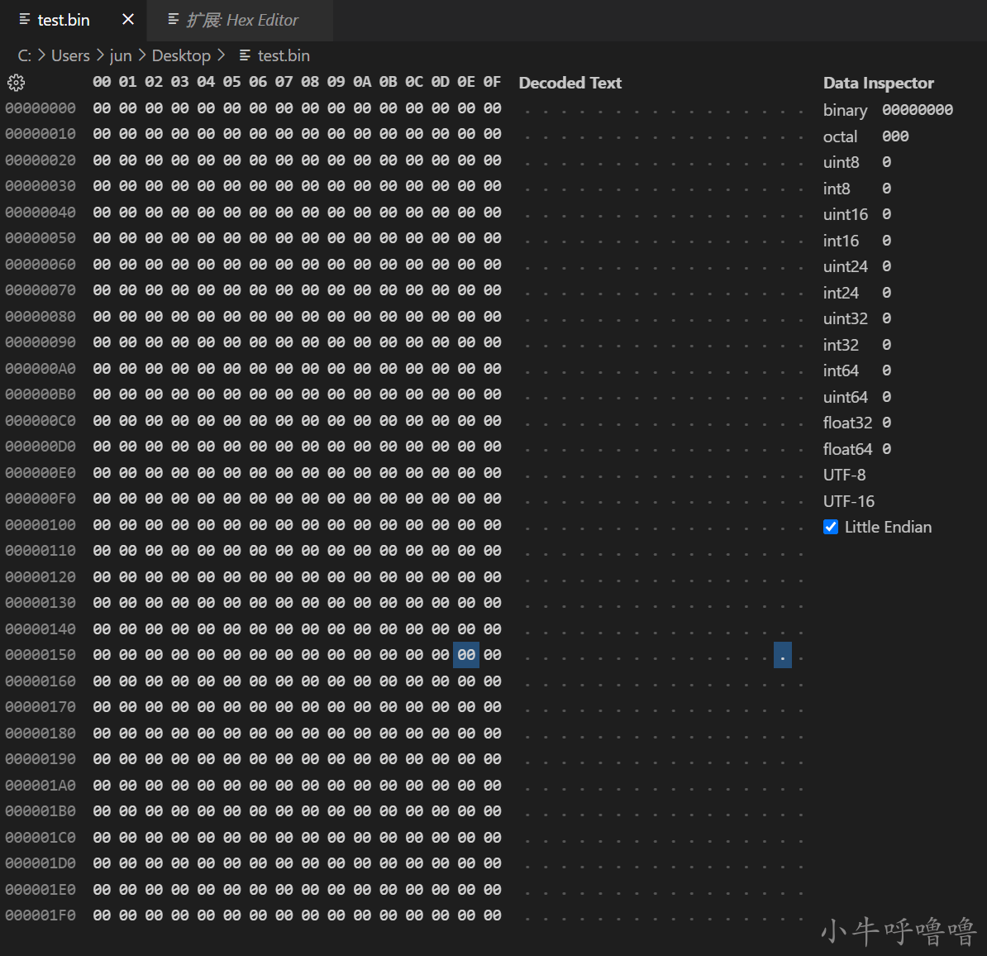Open the Desktop breadcrumb folder
The image size is (987, 956).
coord(181,55)
